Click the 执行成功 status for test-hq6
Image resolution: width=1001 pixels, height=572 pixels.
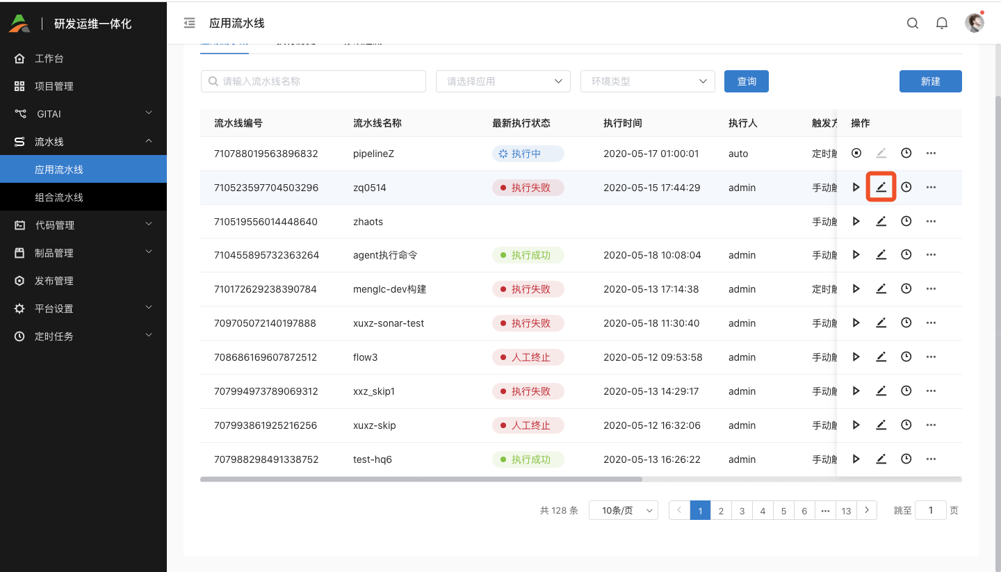coord(528,459)
